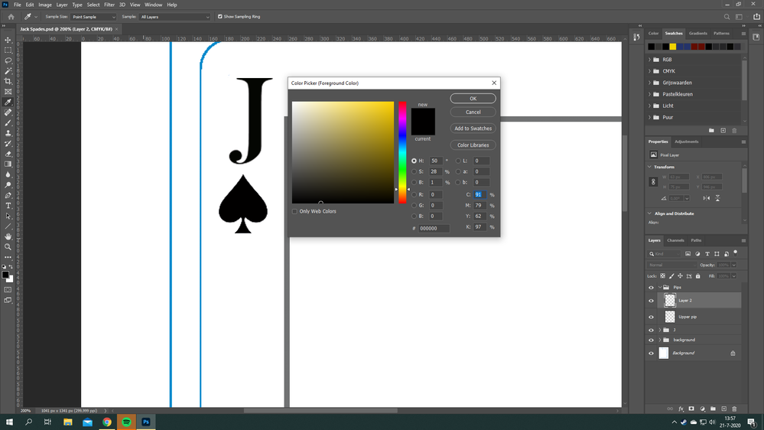The height and width of the screenshot is (430, 764).
Task: Cancel the Color Picker dialog
Action: pos(473,112)
